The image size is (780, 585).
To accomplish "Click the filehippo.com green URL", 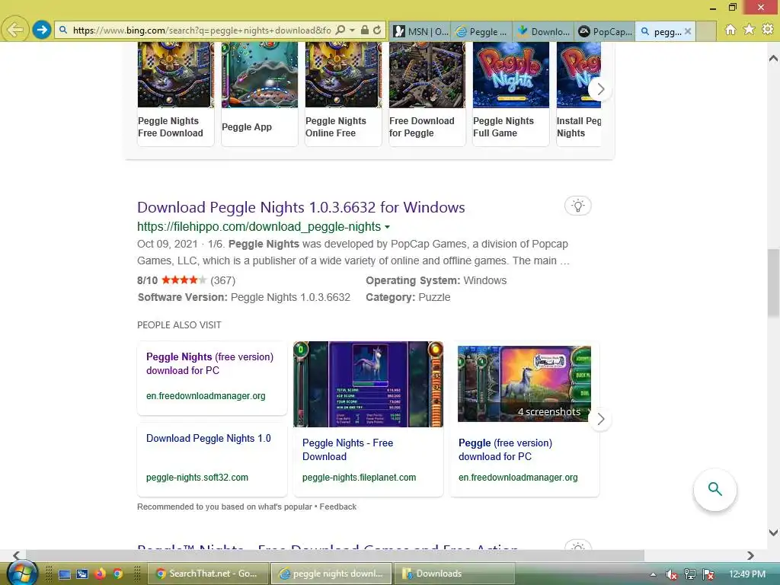I will coord(259,227).
